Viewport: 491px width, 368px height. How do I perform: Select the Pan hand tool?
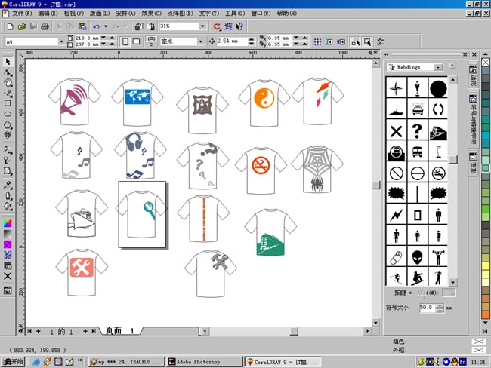point(8,82)
